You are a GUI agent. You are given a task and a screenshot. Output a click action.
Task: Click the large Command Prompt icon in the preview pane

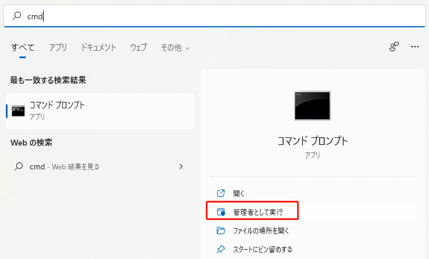pyautogui.click(x=312, y=106)
